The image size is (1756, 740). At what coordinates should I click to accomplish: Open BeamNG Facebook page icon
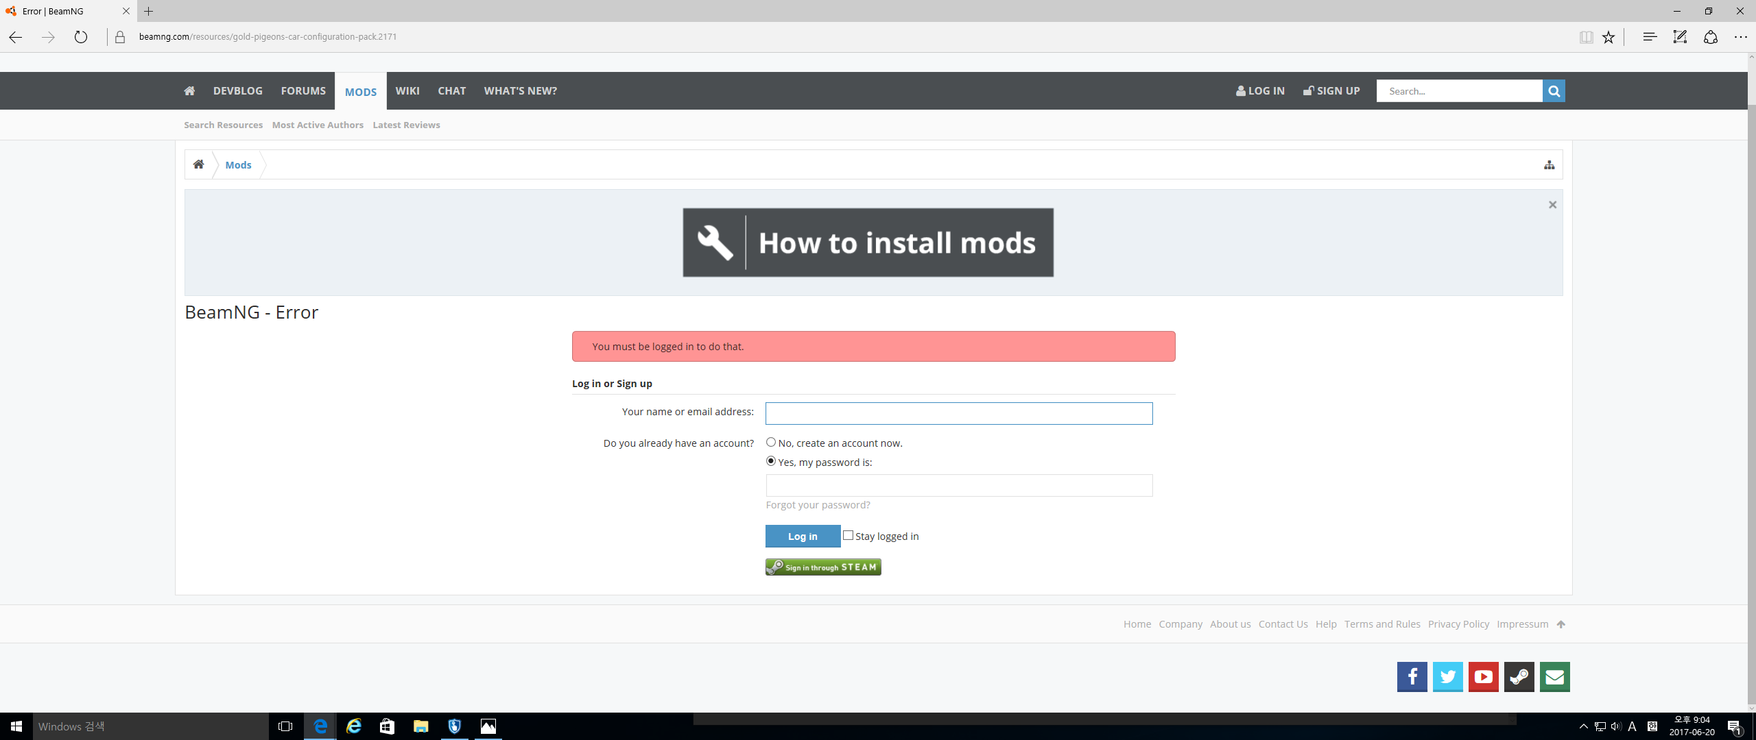pos(1412,677)
